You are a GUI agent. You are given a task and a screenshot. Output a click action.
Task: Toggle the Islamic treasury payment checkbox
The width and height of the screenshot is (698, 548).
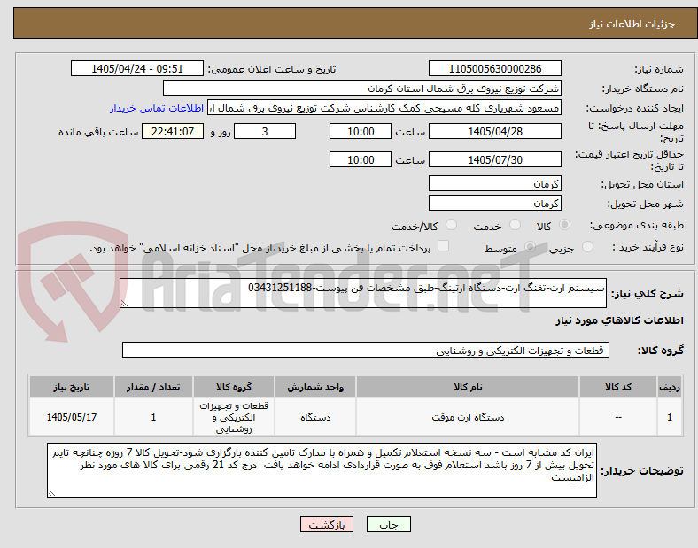(x=444, y=246)
